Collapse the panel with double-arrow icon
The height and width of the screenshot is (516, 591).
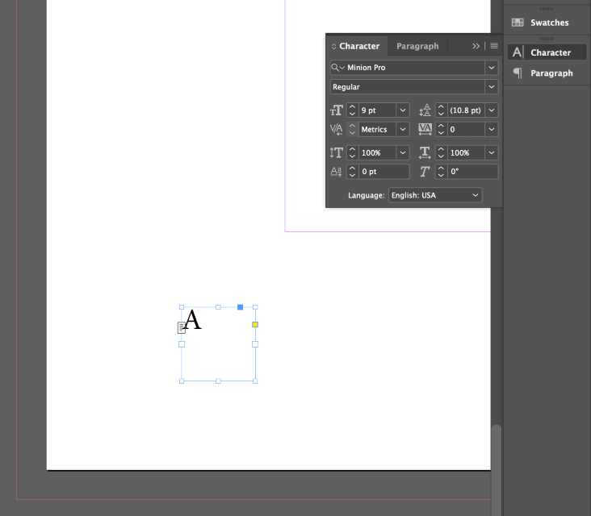(476, 46)
